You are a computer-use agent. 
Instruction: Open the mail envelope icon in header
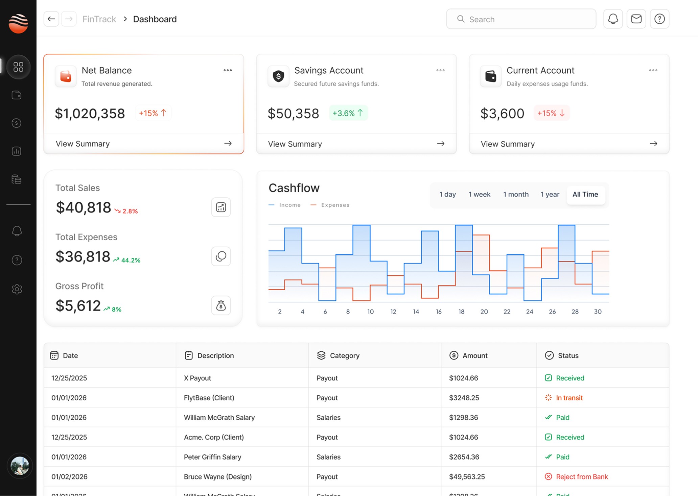(x=636, y=19)
